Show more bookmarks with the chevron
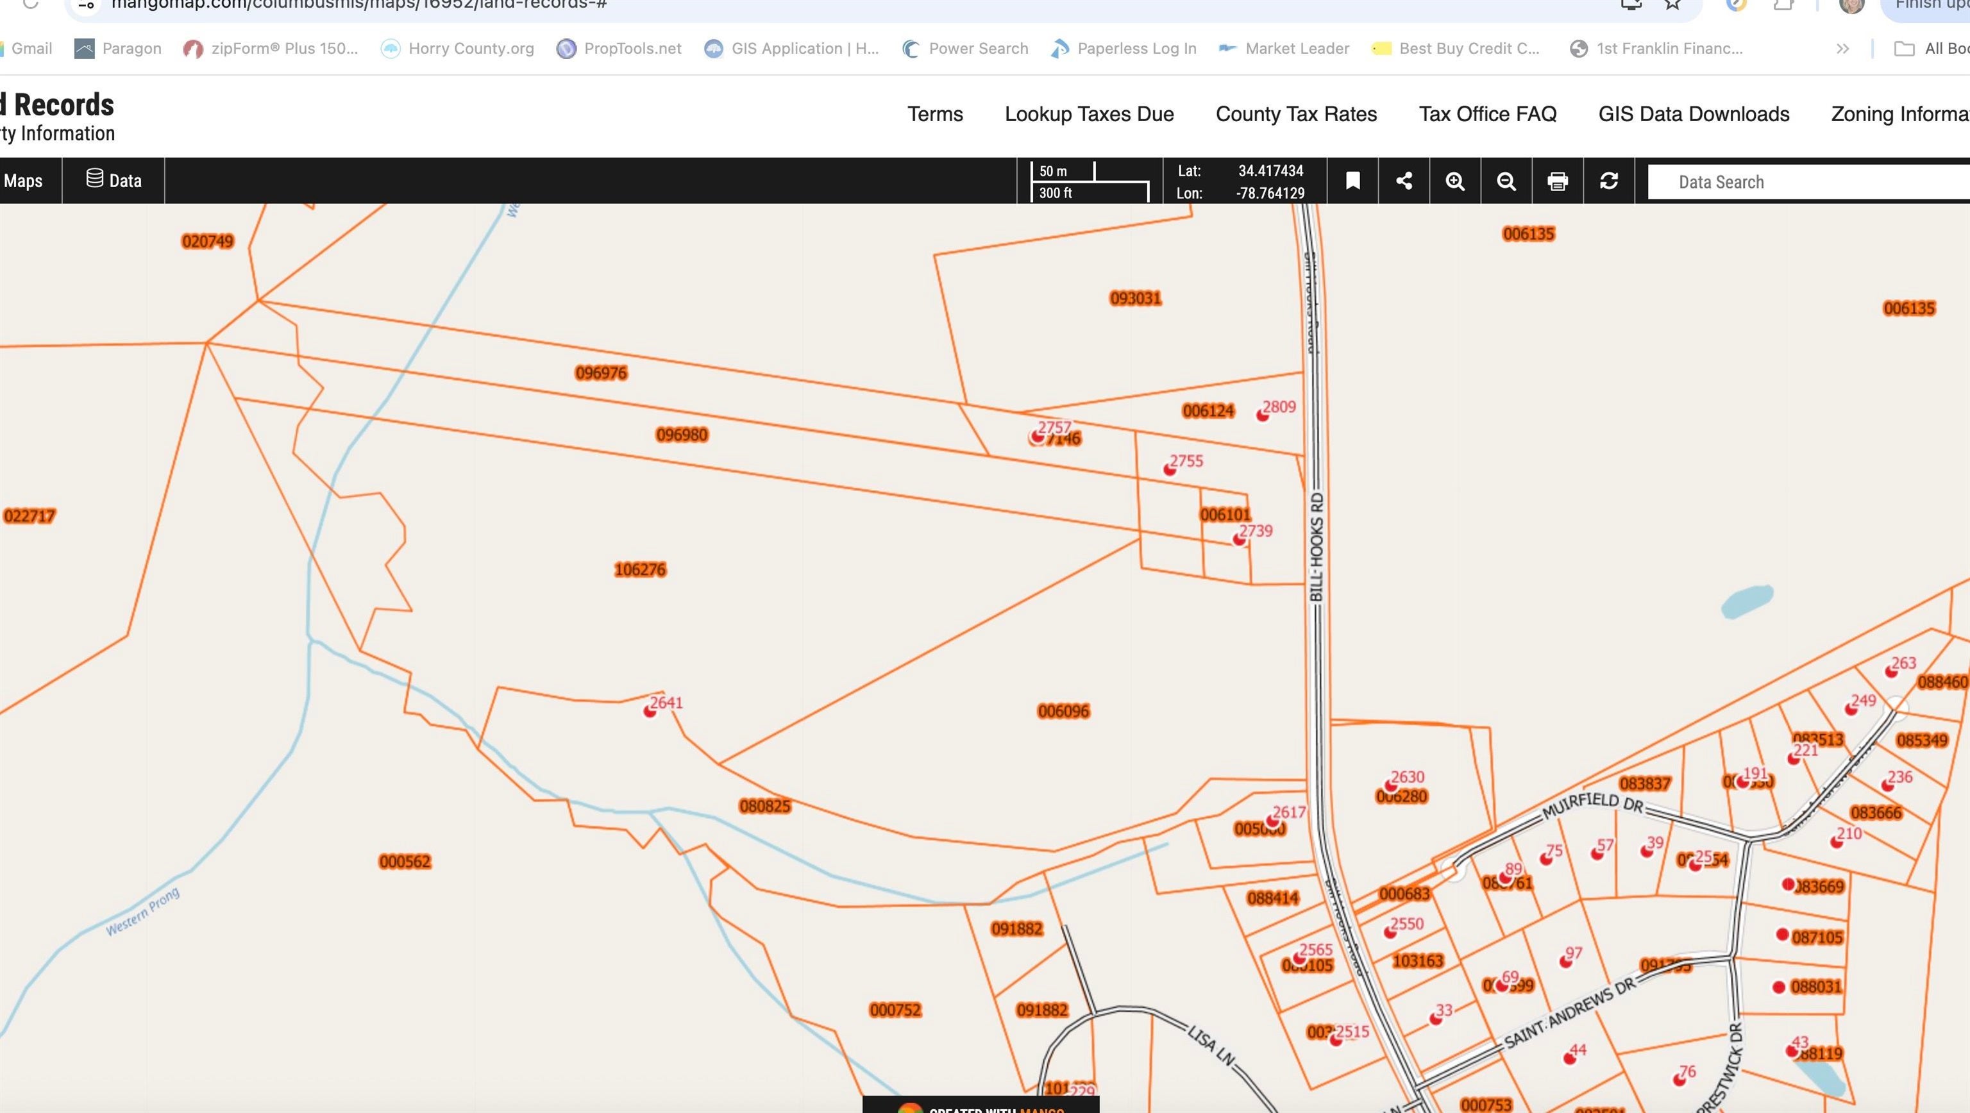Viewport: 1970px width, 1113px height. [x=1842, y=49]
